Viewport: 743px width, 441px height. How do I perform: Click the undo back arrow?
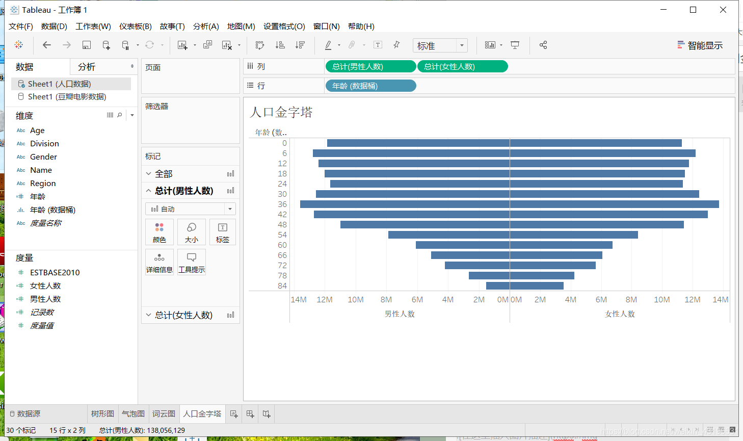coord(47,45)
